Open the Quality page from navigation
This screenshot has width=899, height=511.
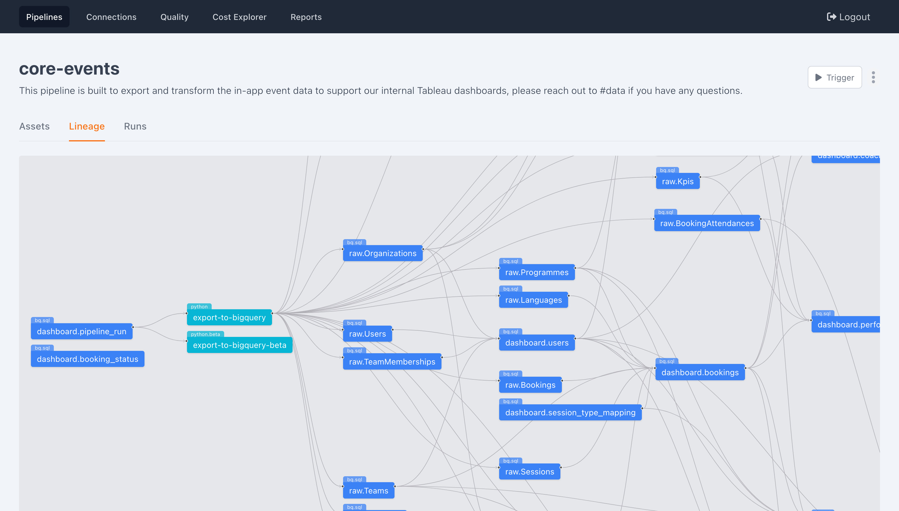(174, 17)
